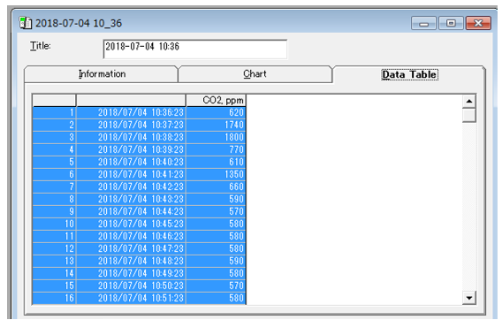Select row number 11 cell
This screenshot has height=320, width=502.
click(x=54, y=236)
